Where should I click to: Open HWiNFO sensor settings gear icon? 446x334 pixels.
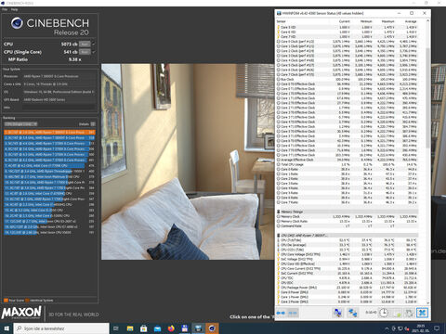click(409, 313)
